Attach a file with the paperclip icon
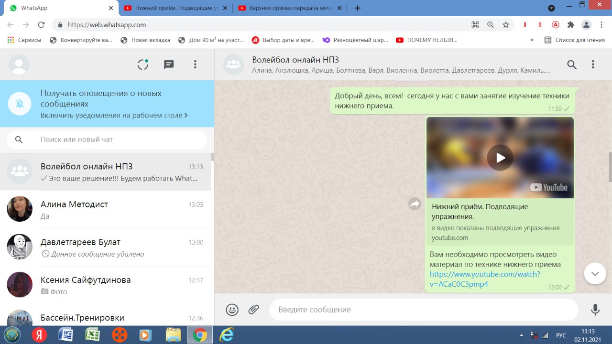This screenshot has width=612, height=344. pos(254,310)
